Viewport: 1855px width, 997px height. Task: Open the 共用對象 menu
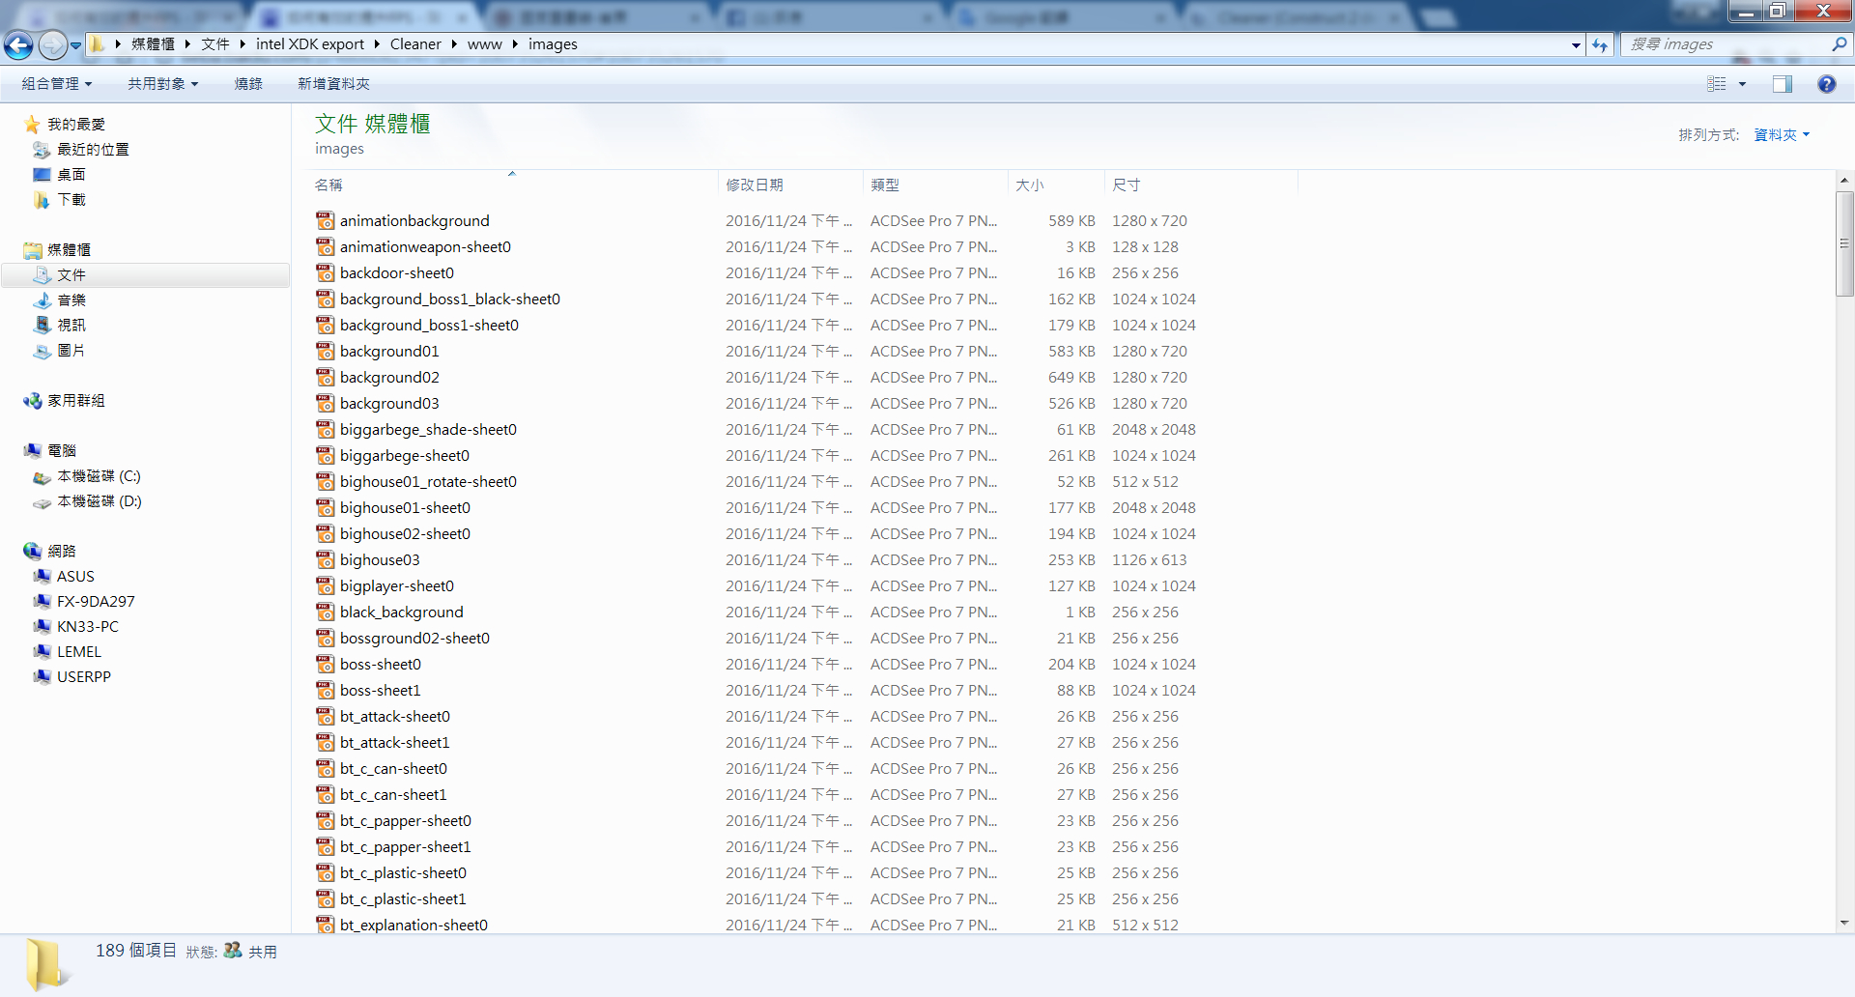[162, 84]
